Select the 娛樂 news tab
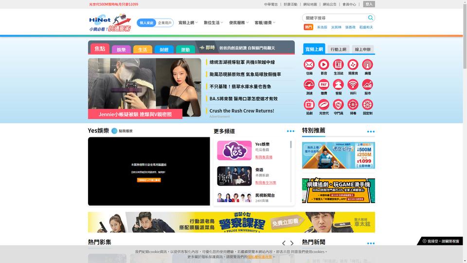This screenshot has width=467, height=263. click(121, 50)
